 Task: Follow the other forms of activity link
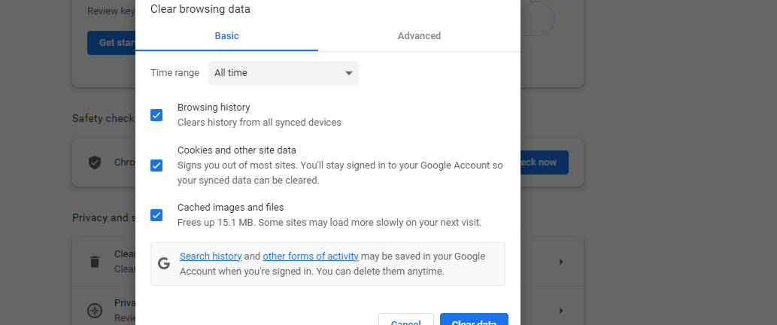point(311,257)
